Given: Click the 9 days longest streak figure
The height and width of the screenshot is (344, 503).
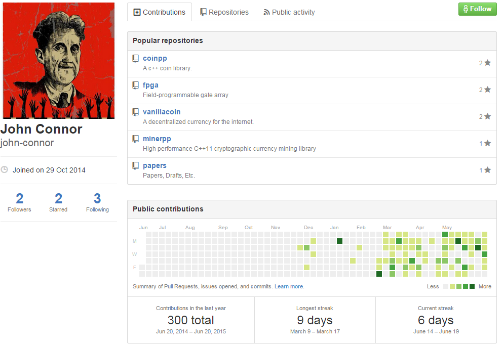Looking at the screenshot, I should click(315, 320).
